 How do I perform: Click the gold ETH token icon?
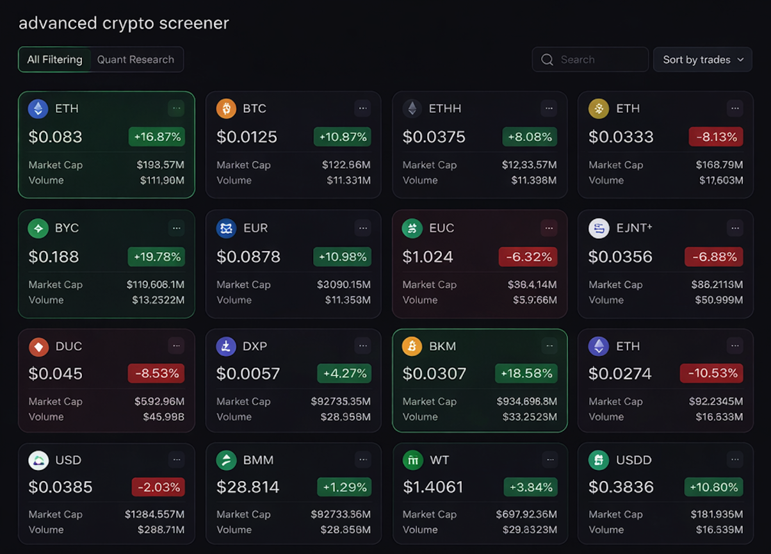(x=599, y=108)
